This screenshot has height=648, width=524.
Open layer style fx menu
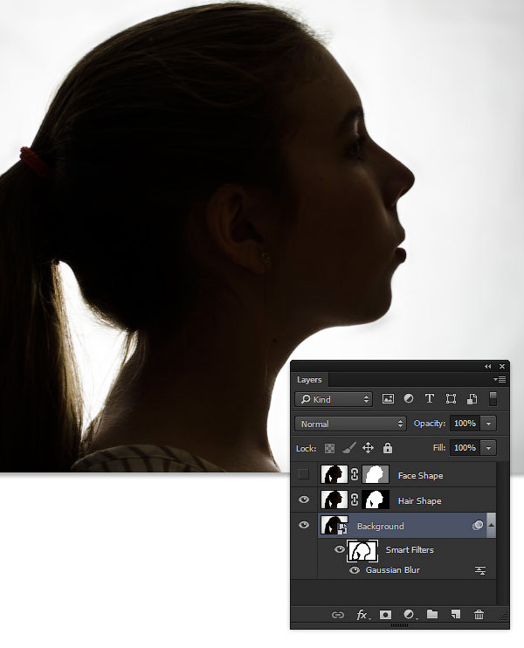362,615
